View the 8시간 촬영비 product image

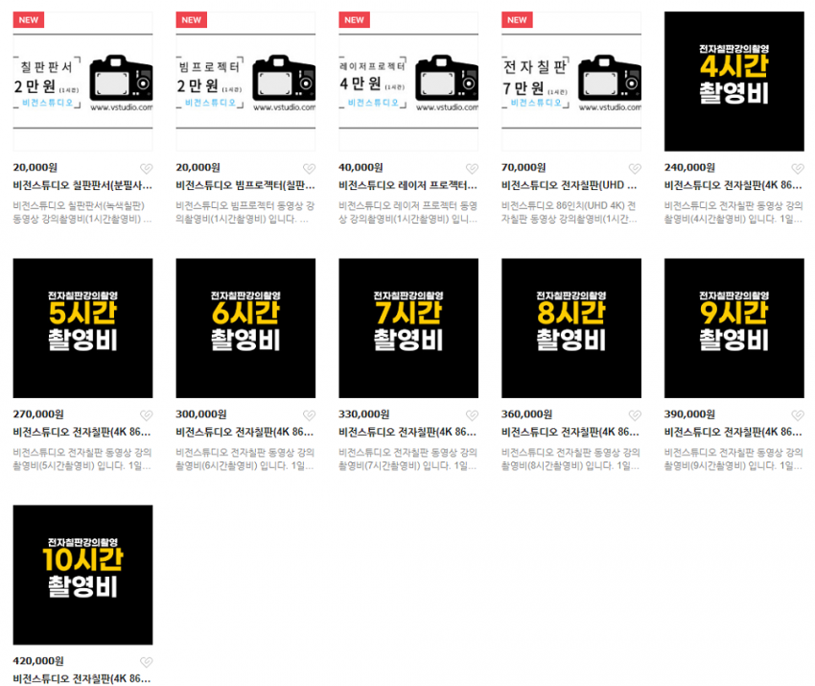coord(571,328)
